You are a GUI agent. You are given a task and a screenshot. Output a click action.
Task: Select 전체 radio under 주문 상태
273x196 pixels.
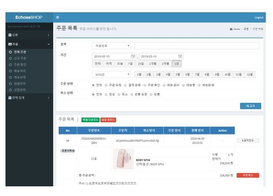pos(93,85)
